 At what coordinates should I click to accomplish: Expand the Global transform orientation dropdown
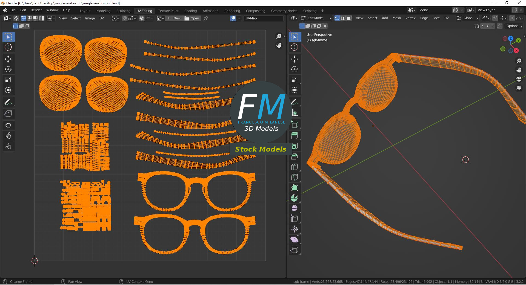(468, 18)
